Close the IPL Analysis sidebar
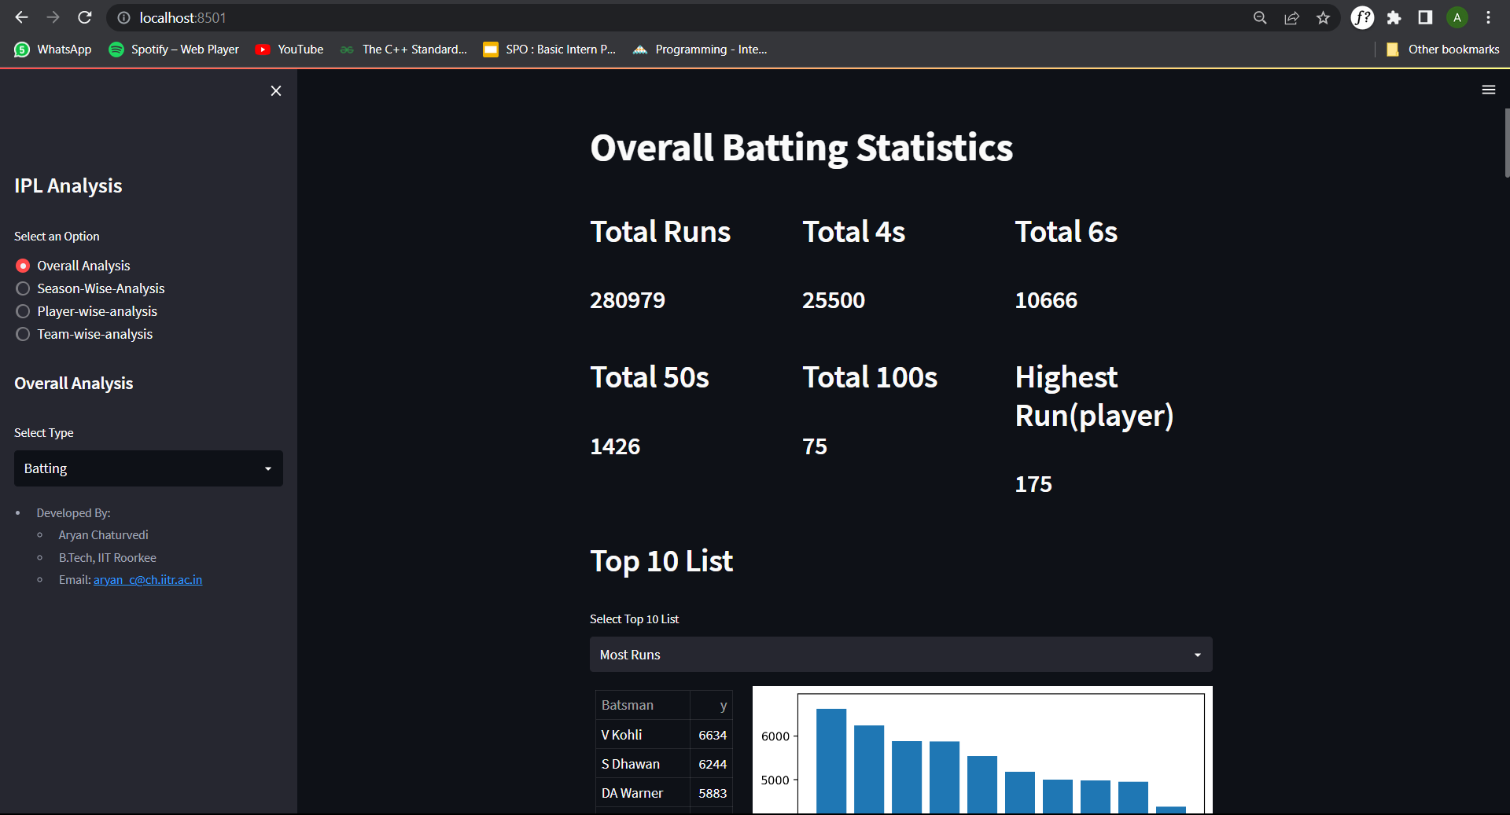Image resolution: width=1510 pixels, height=815 pixels. [275, 90]
